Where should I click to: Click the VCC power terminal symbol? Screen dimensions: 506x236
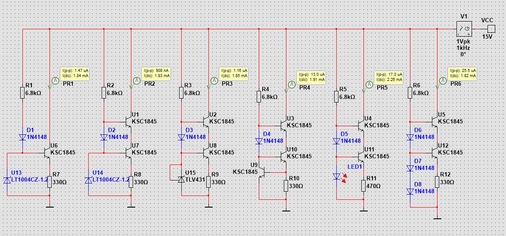pyautogui.click(x=490, y=29)
